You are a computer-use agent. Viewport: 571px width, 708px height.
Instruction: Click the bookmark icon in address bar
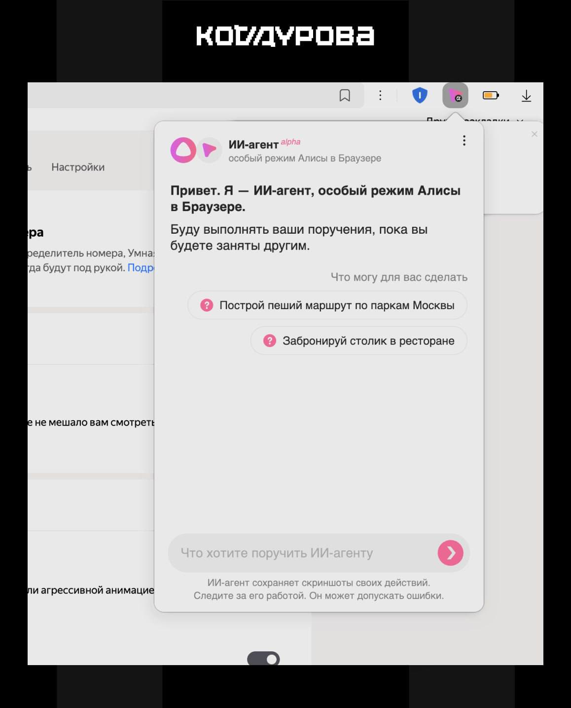345,95
